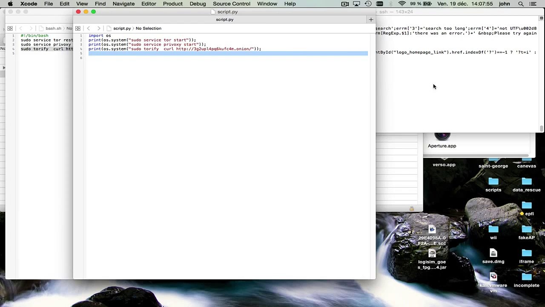
Task: Open the Apple menu
Action: click(10, 4)
